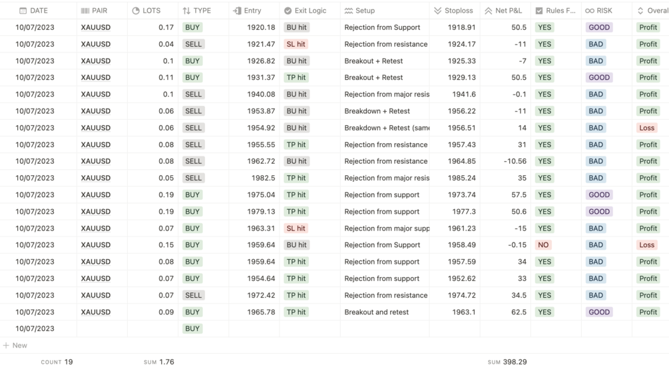Image resolution: width=669 pixels, height=371 pixels.
Task: Open the Entry column header menu
Action: click(x=252, y=11)
